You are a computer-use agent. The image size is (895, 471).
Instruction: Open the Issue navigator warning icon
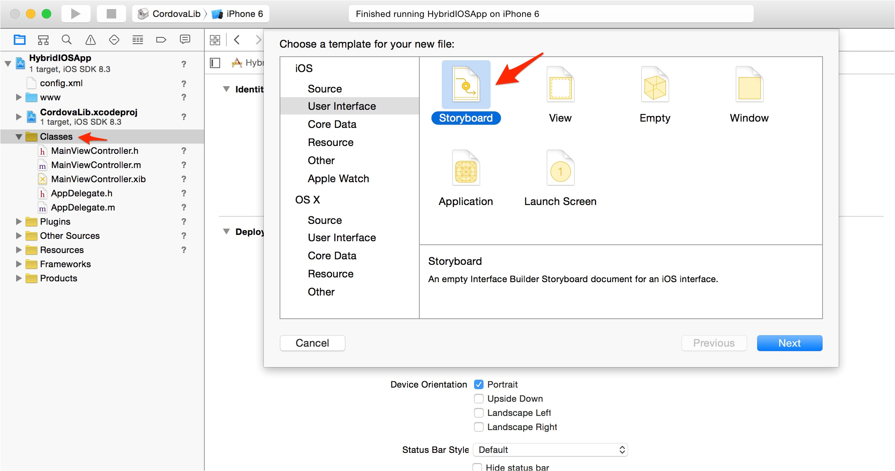click(x=91, y=39)
